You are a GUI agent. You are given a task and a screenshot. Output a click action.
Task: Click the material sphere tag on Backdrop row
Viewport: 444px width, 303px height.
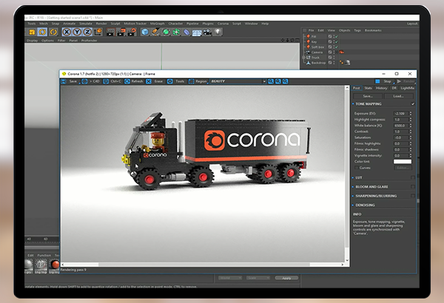click(x=348, y=63)
